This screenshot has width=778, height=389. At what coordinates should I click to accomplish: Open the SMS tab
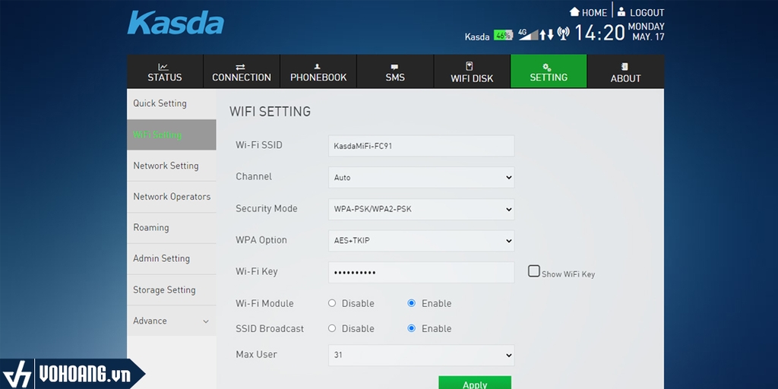(x=395, y=71)
